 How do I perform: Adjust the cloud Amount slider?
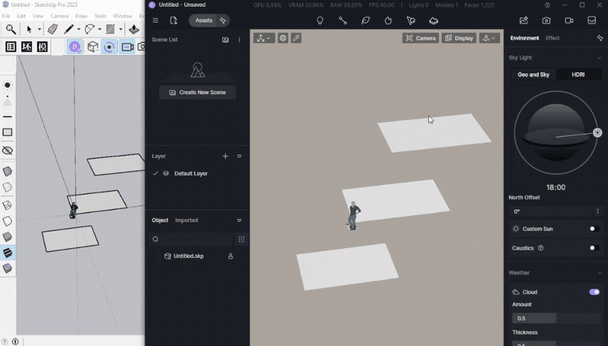coord(556,318)
